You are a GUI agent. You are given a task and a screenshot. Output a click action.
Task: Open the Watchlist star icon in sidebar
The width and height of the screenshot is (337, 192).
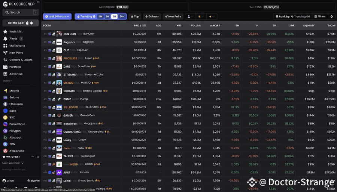pos(5,31)
